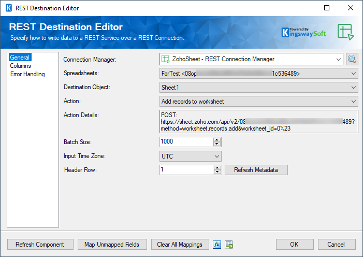Expand the Spreadsheets dropdown
Image resolution: width=363 pixels, height=257 pixels.
[x=353, y=74]
